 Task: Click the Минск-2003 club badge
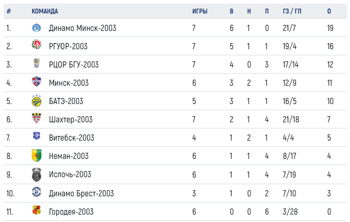point(37,81)
